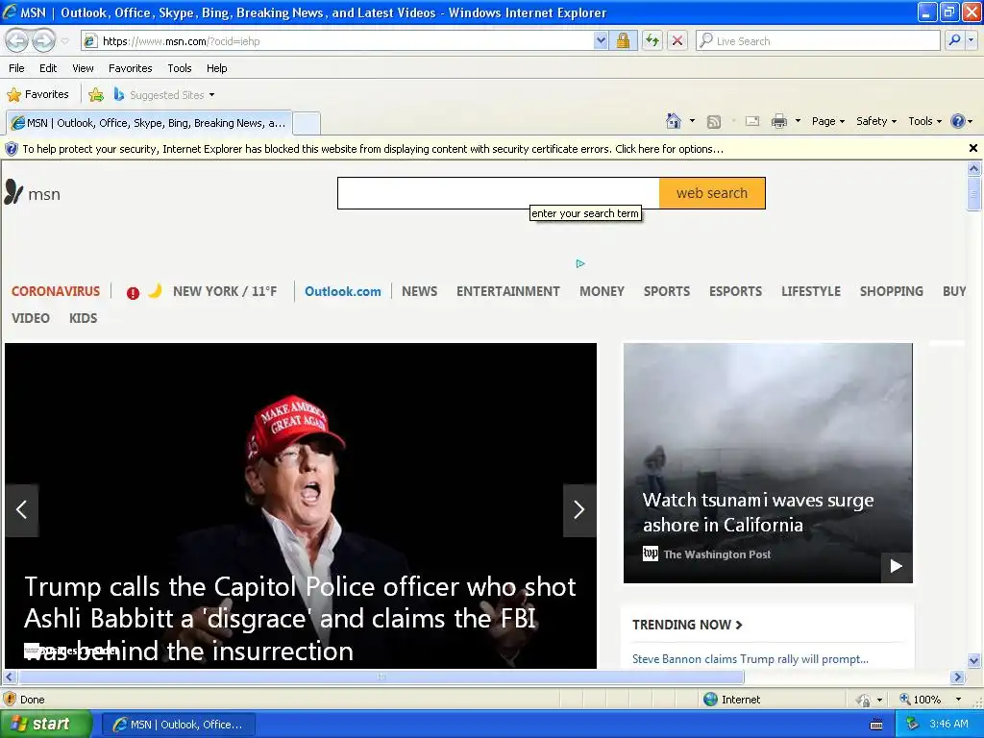Click the Internet zone globe icon
Viewport: 984px width, 738px height.
(x=710, y=700)
